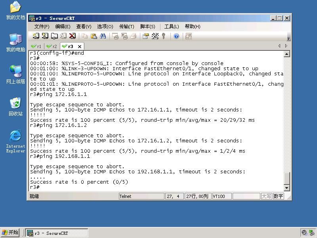The image size is (317, 238).
Task: Open 脚本(S) menu
Action: (x=147, y=27)
